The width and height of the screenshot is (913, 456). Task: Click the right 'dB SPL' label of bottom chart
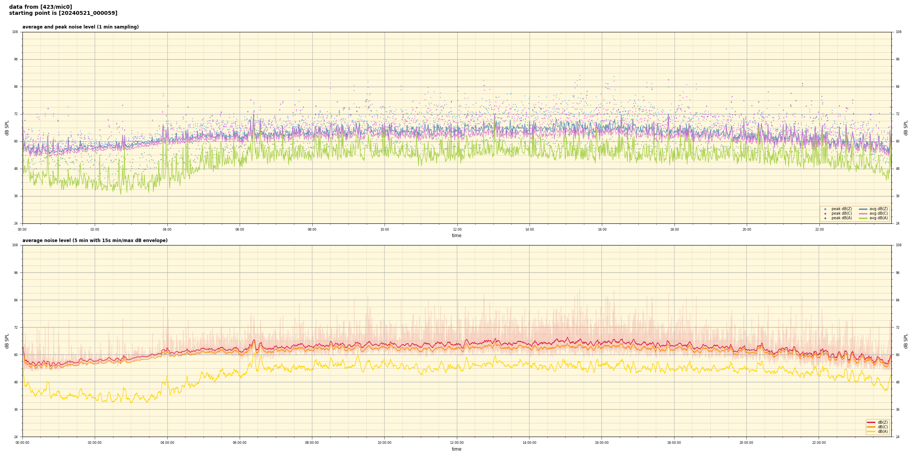pos(906,341)
